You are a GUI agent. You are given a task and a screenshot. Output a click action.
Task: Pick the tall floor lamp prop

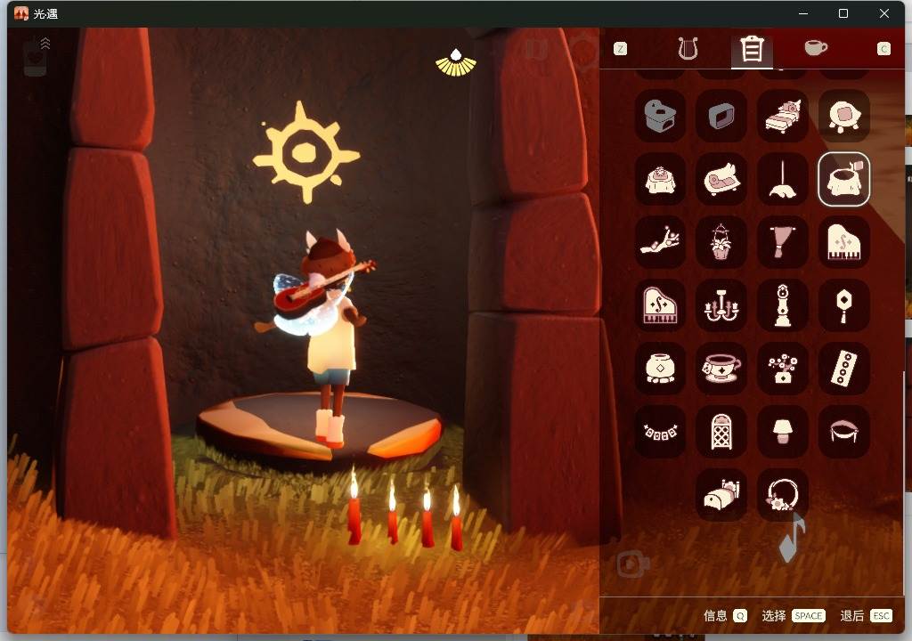(x=783, y=179)
